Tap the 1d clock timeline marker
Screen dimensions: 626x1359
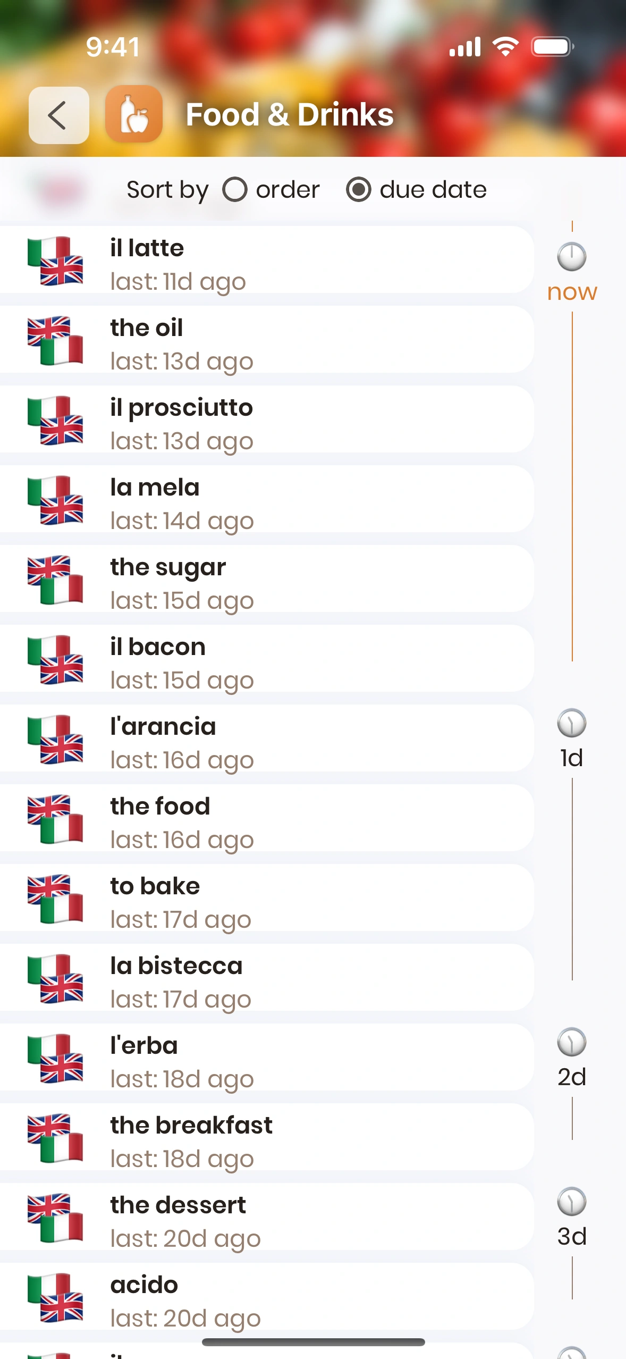point(572,724)
